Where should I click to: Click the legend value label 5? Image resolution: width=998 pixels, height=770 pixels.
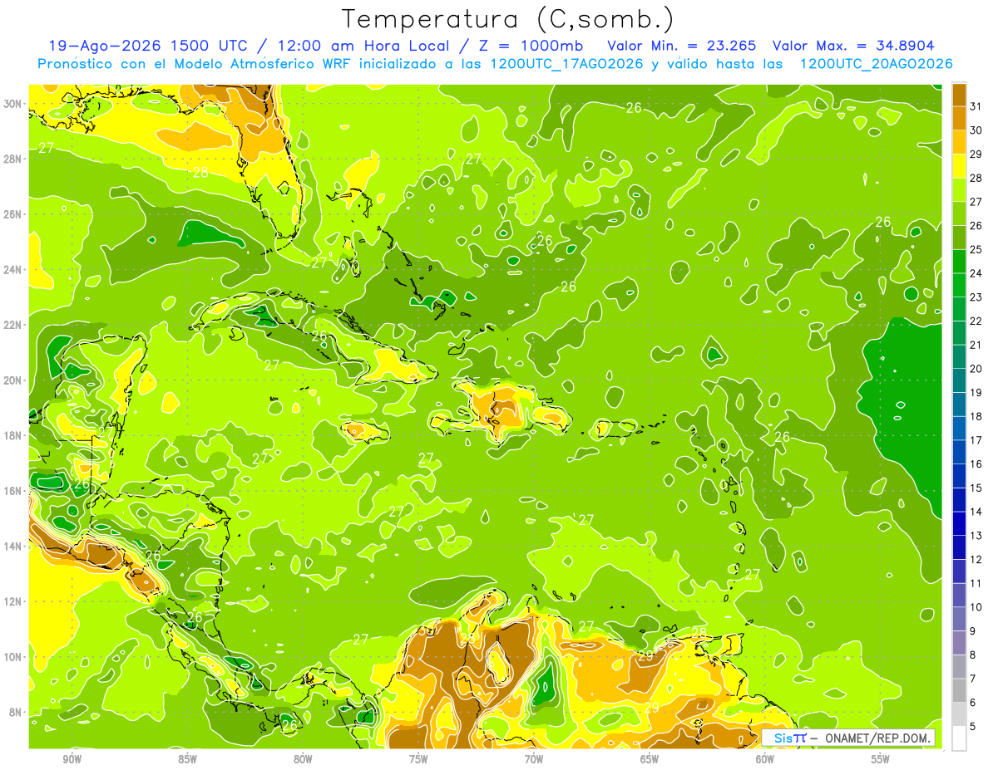click(x=973, y=727)
